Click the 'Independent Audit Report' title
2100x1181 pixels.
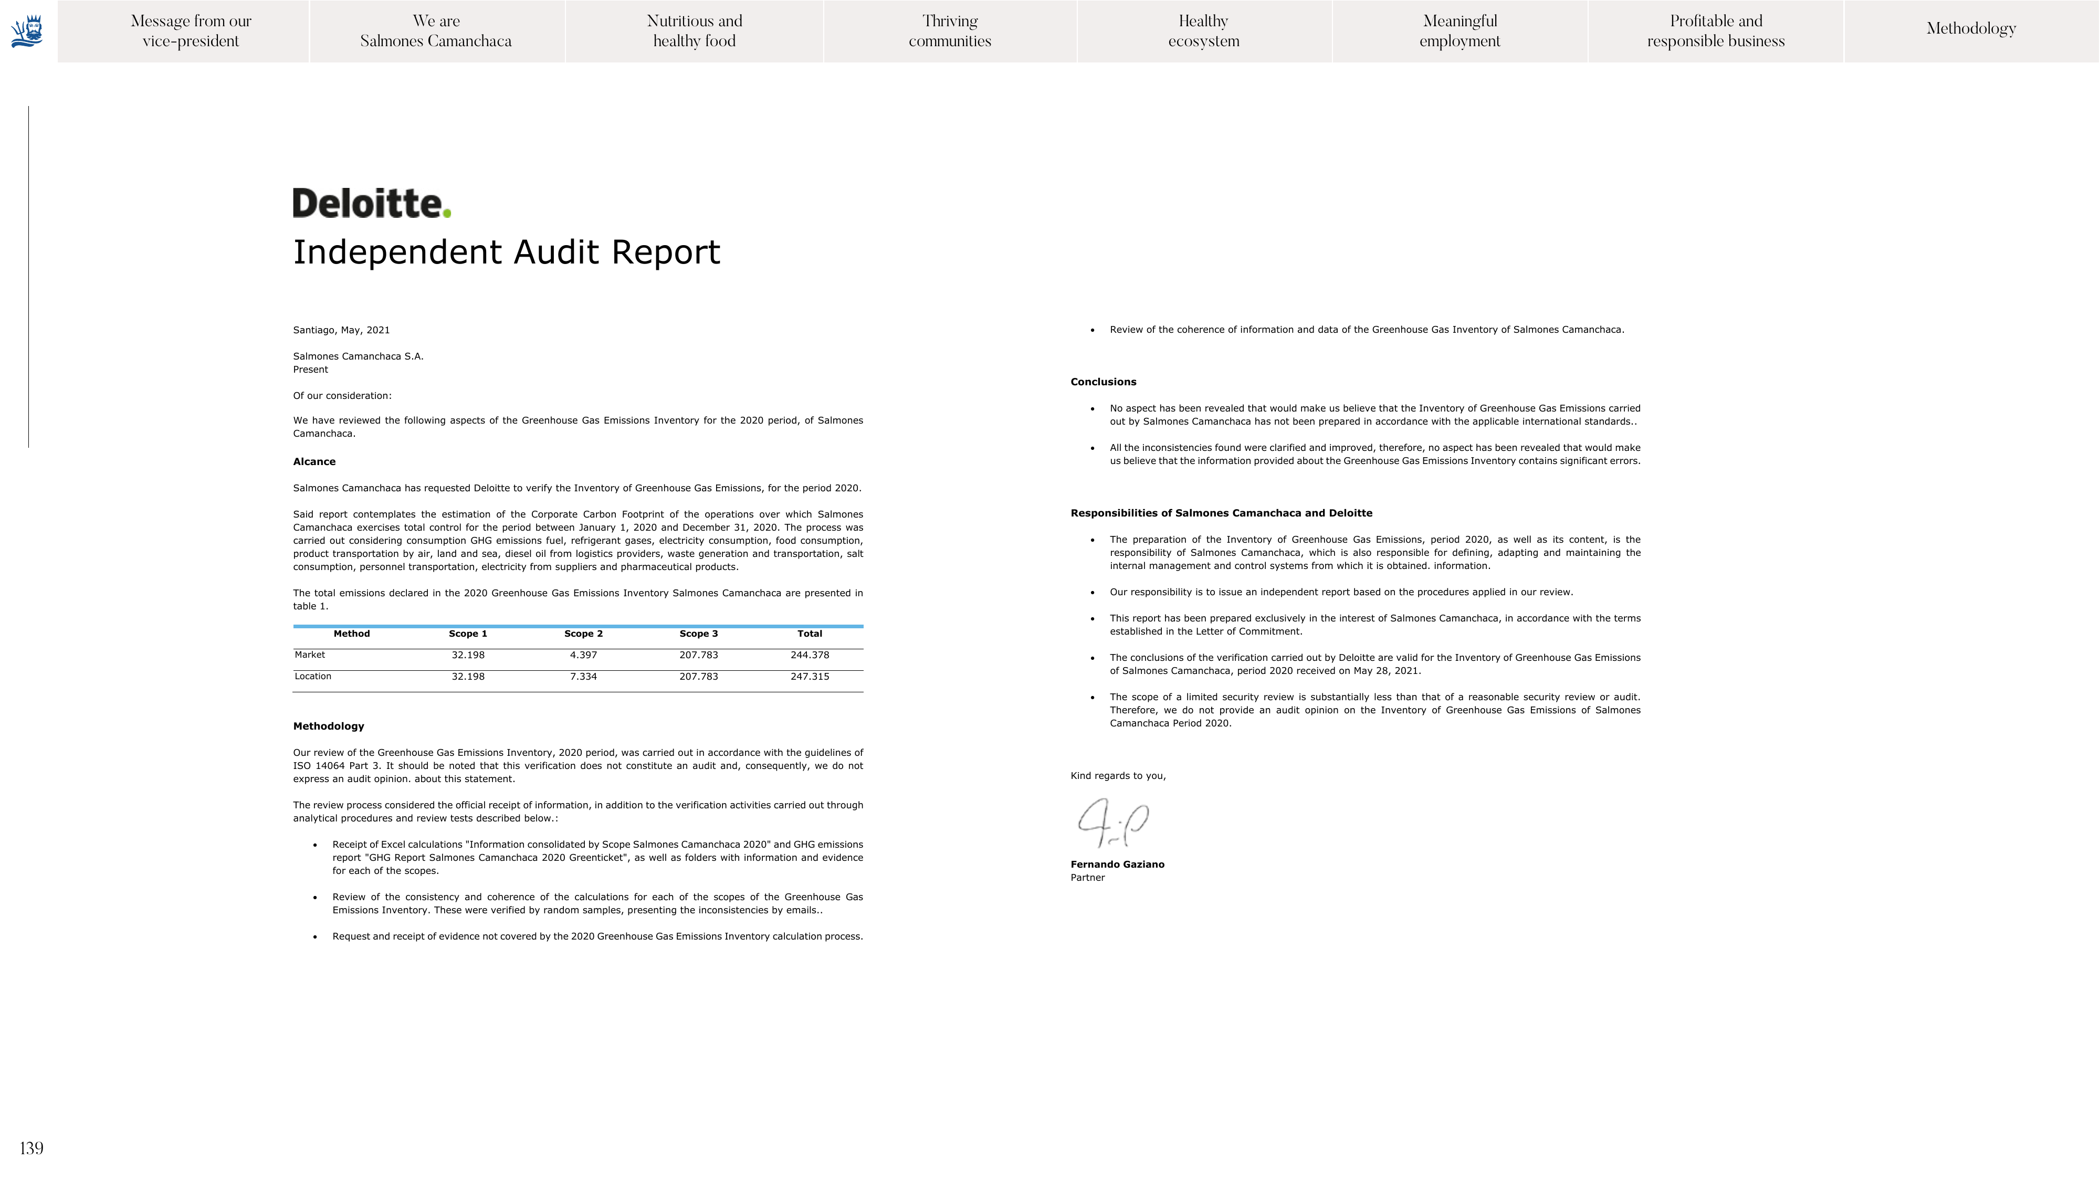tap(506, 252)
